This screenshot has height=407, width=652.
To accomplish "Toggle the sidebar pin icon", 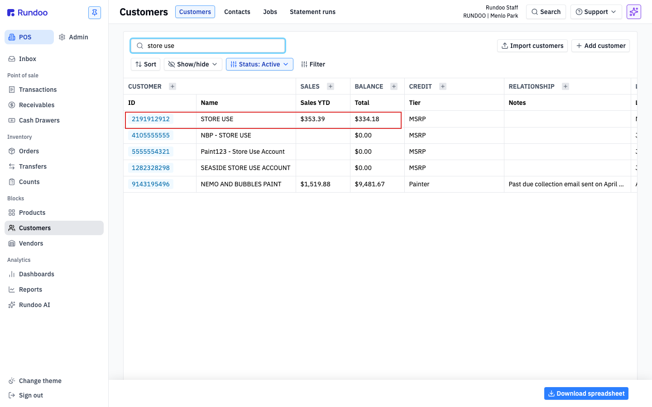I will pos(95,13).
